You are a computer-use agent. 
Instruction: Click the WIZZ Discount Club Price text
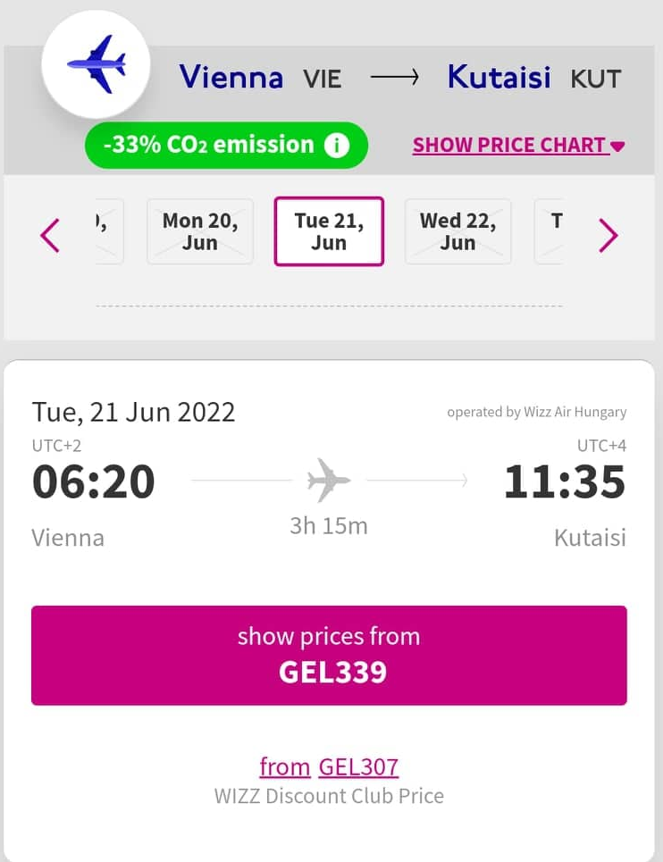[329, 796]
